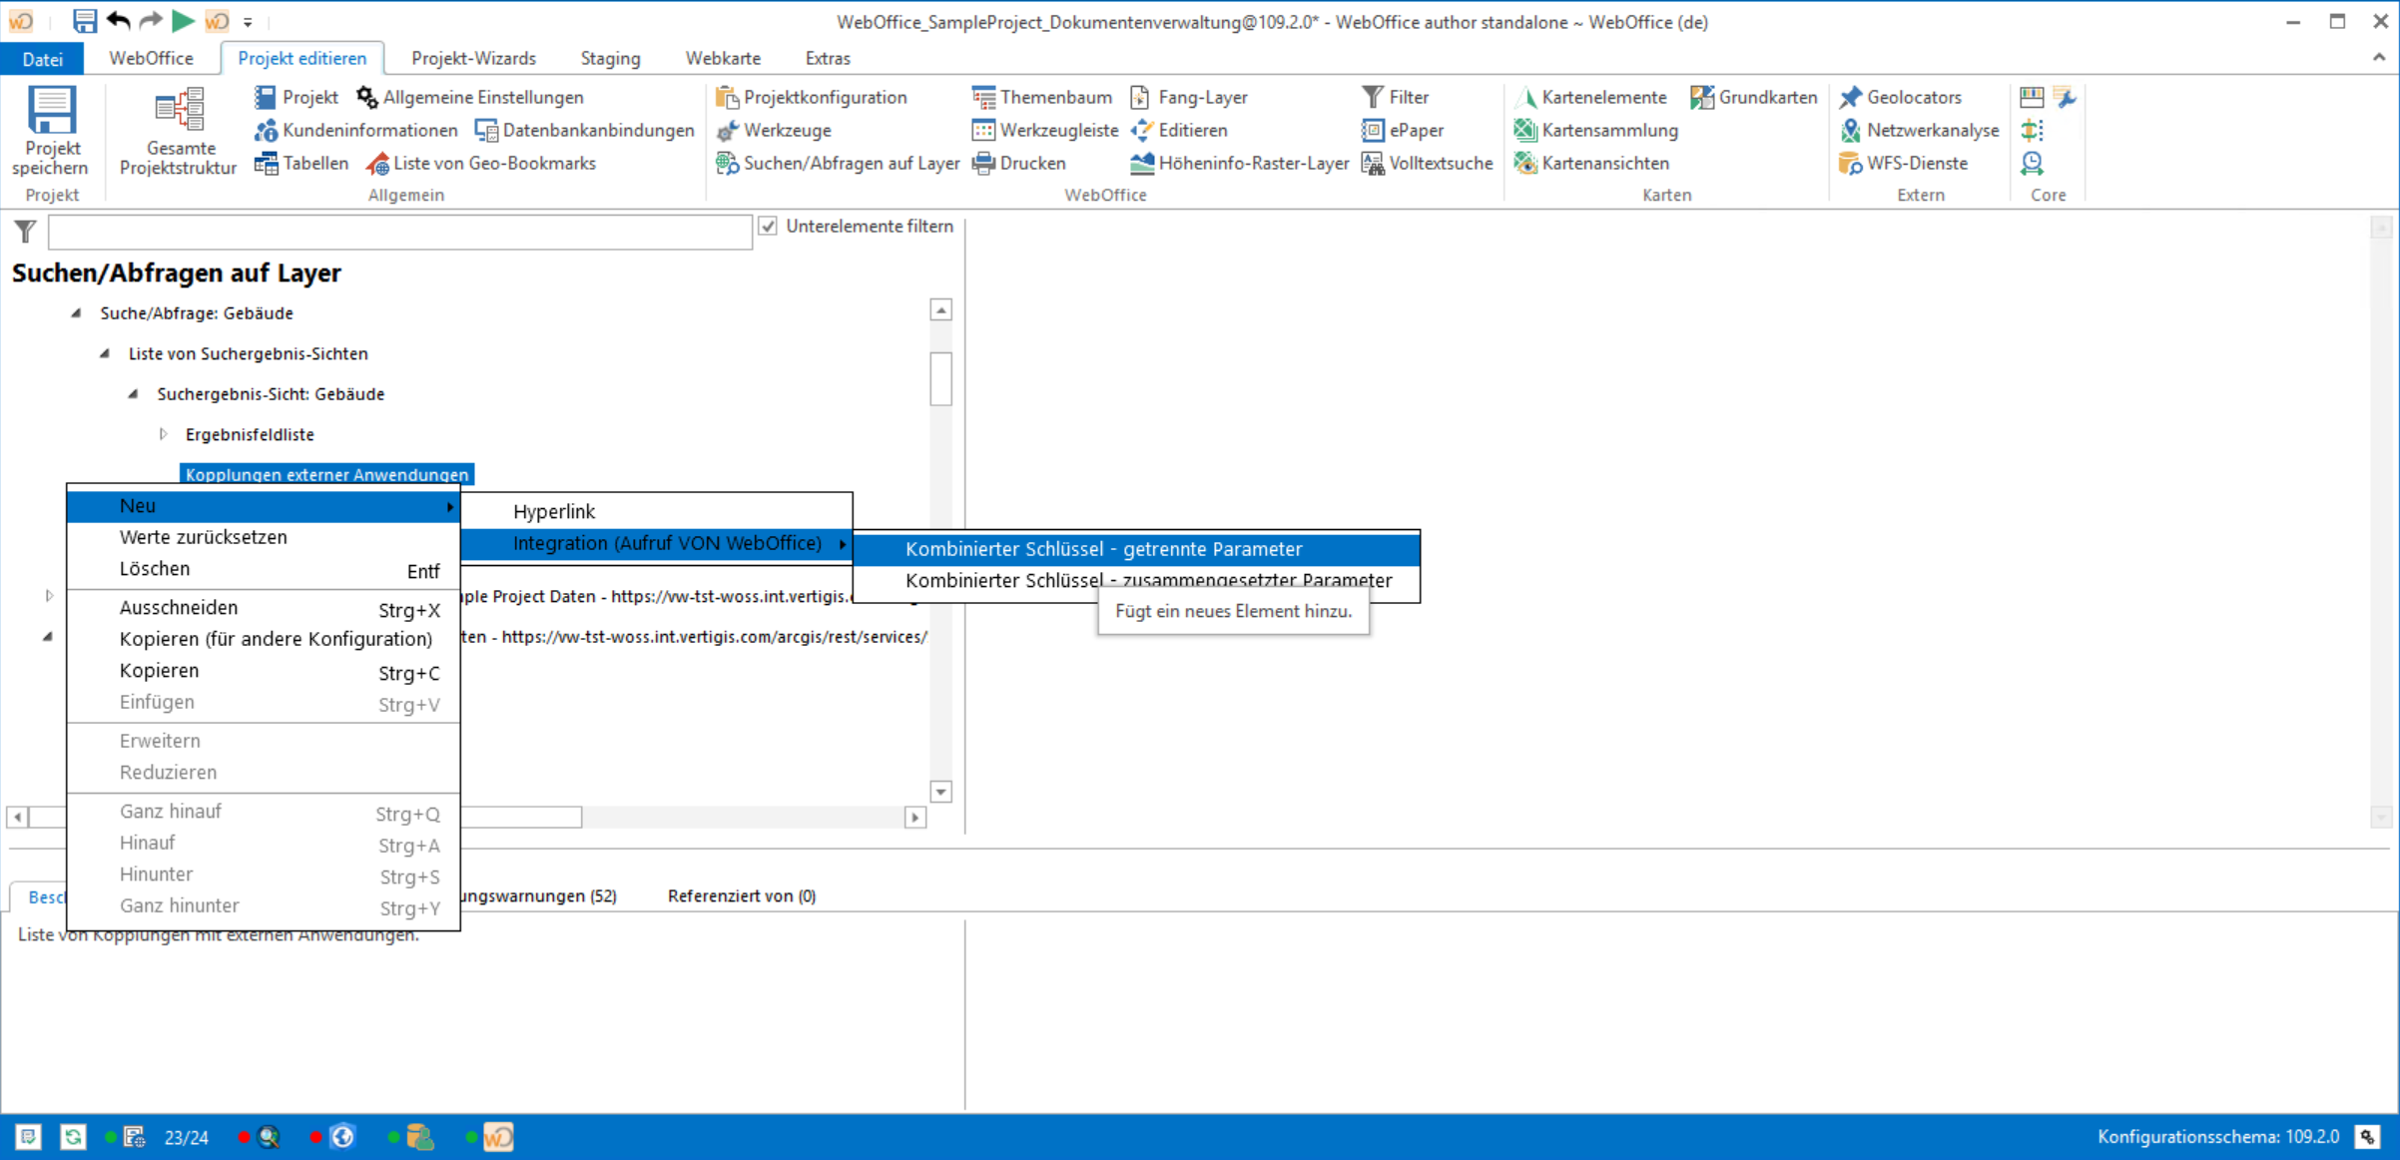Collapse the Suche/Abfrage: Gebäude node
2400x1160 pixels.
(x=75, y=312)
